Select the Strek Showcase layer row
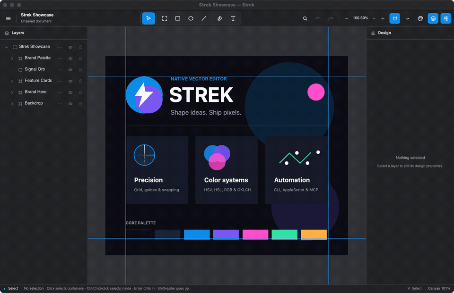454x293 pixels. [44, 47]
